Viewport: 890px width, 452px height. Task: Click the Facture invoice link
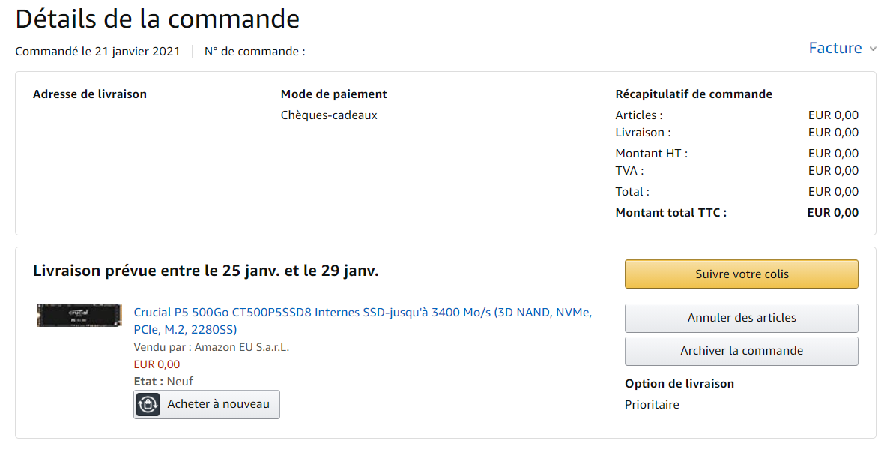(835, 48)
